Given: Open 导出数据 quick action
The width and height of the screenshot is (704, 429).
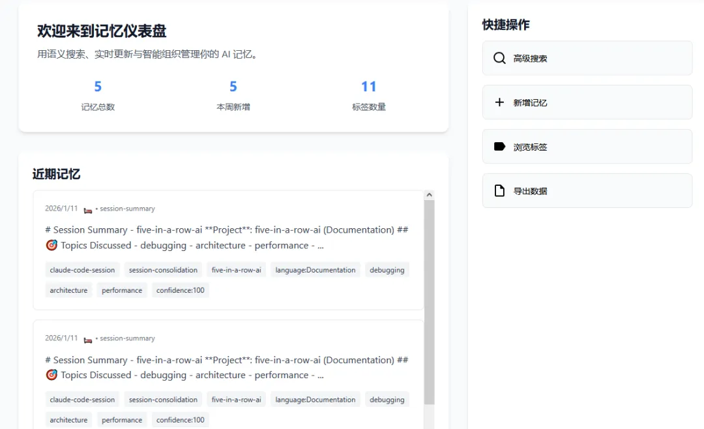Looking at the screenshot, I should click(x=587, y=190).
